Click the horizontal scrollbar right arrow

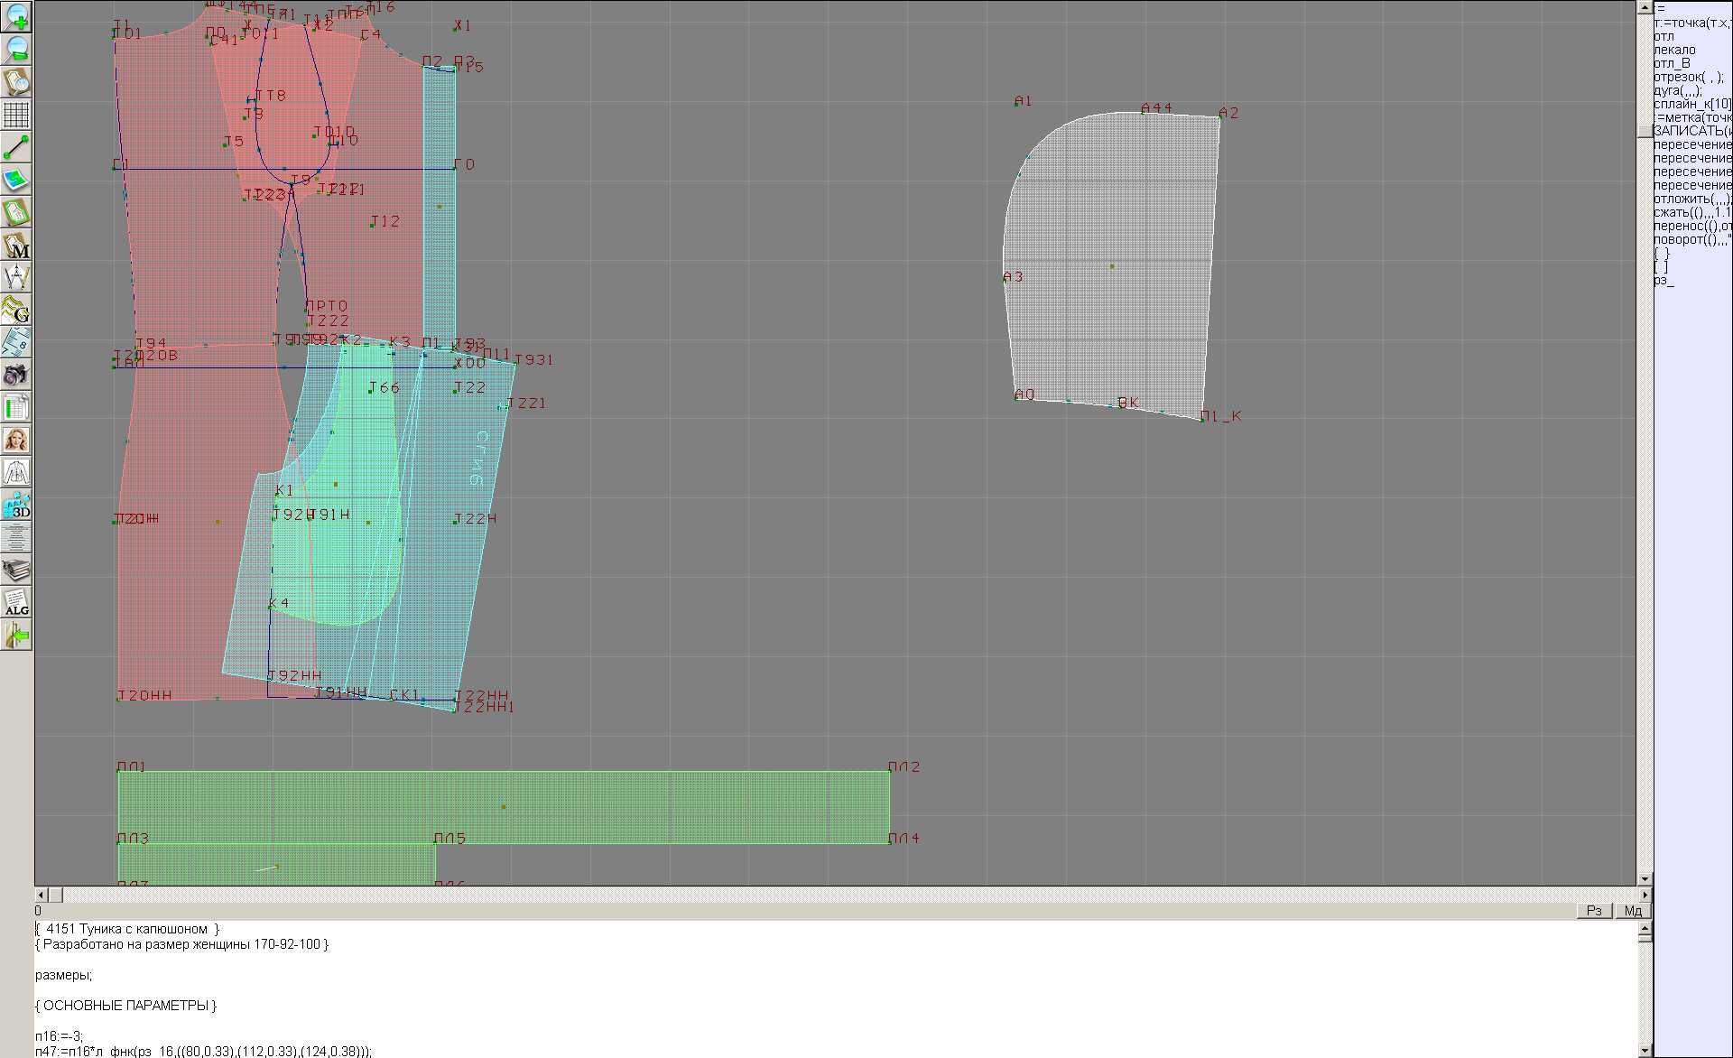point(1645,895)
